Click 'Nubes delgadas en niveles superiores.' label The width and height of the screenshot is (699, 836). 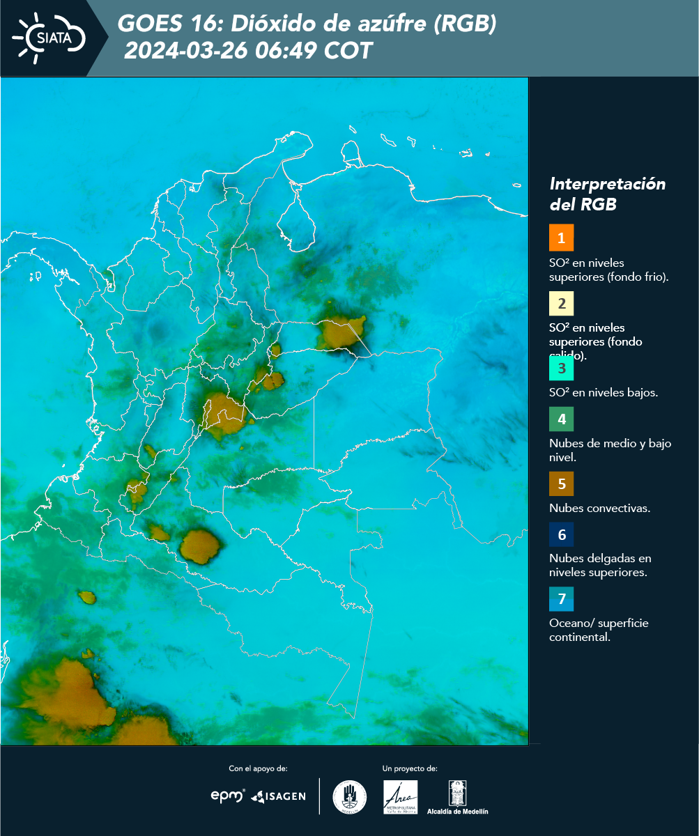600,565
